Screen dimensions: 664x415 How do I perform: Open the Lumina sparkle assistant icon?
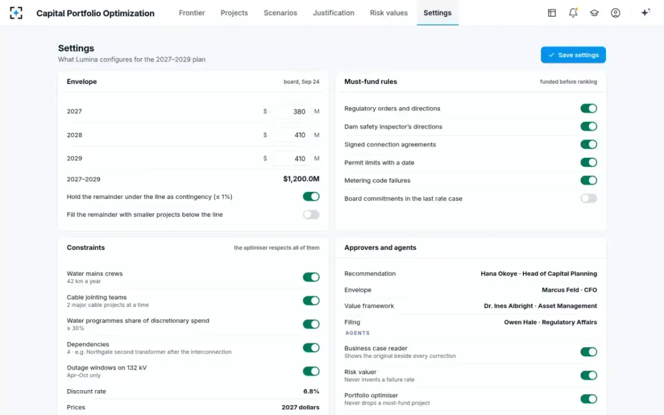pyautogui.click(x=645, y=13)
